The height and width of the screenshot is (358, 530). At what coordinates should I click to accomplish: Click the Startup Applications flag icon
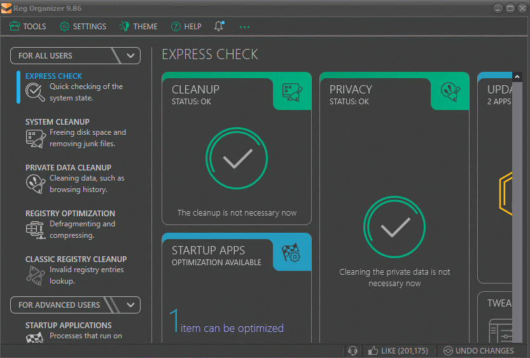tap(35, 338)
